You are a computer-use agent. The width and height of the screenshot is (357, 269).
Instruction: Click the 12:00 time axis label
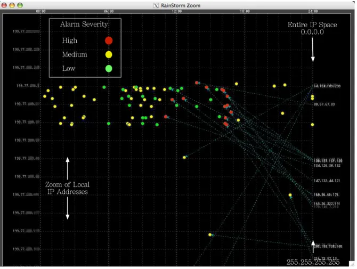177,11
